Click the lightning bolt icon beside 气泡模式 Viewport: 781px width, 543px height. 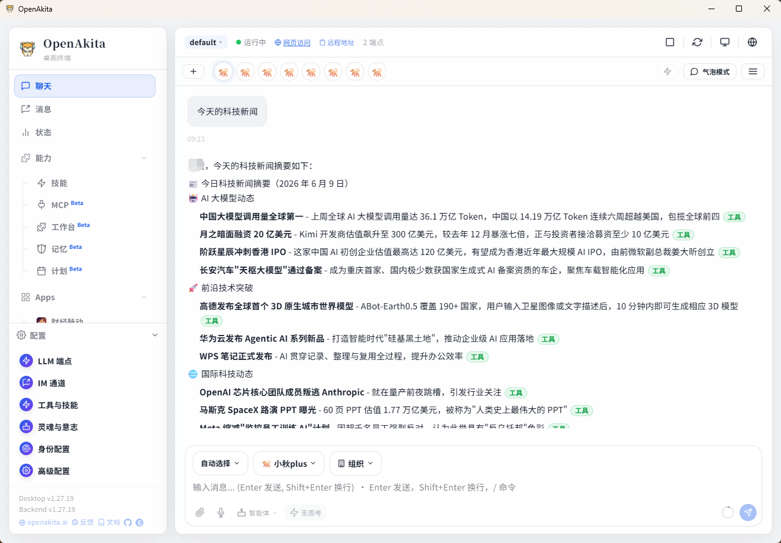click(668, 71)
